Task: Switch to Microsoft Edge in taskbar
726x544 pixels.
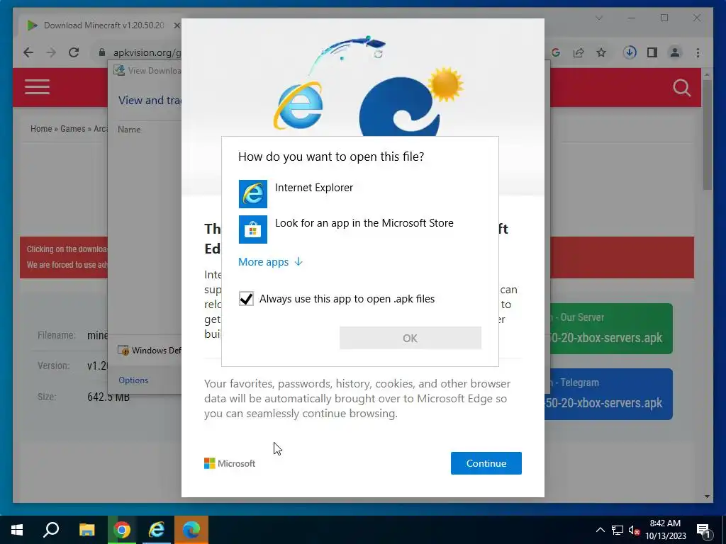Action: tap(191, 530)
